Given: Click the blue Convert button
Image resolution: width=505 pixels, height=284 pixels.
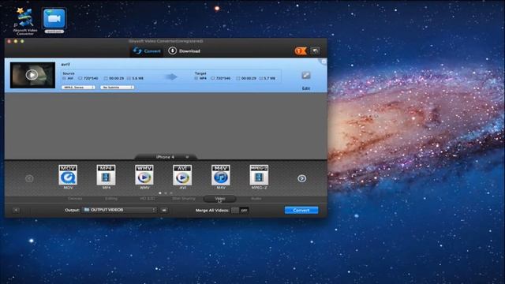Looking at the screenshot, I should click(x=301, y=211).
